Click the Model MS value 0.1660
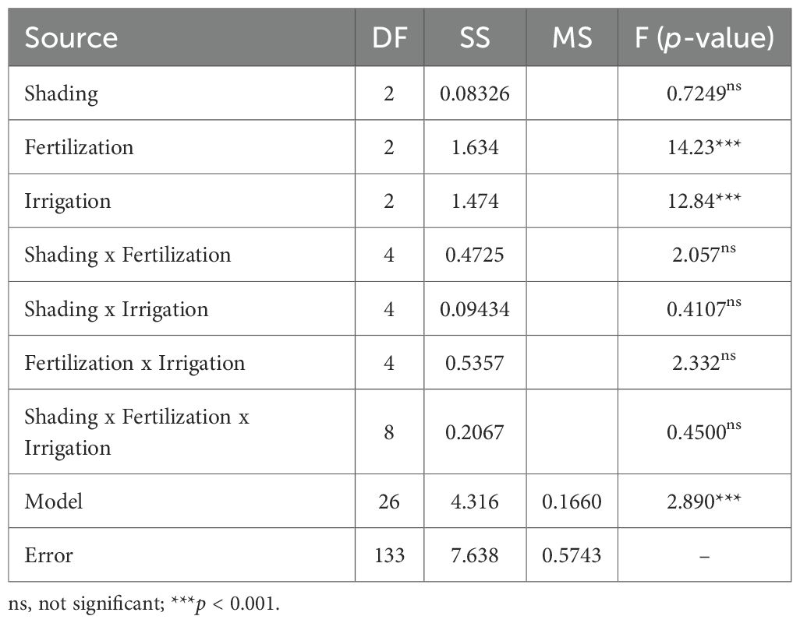 [x=572, y=502]
